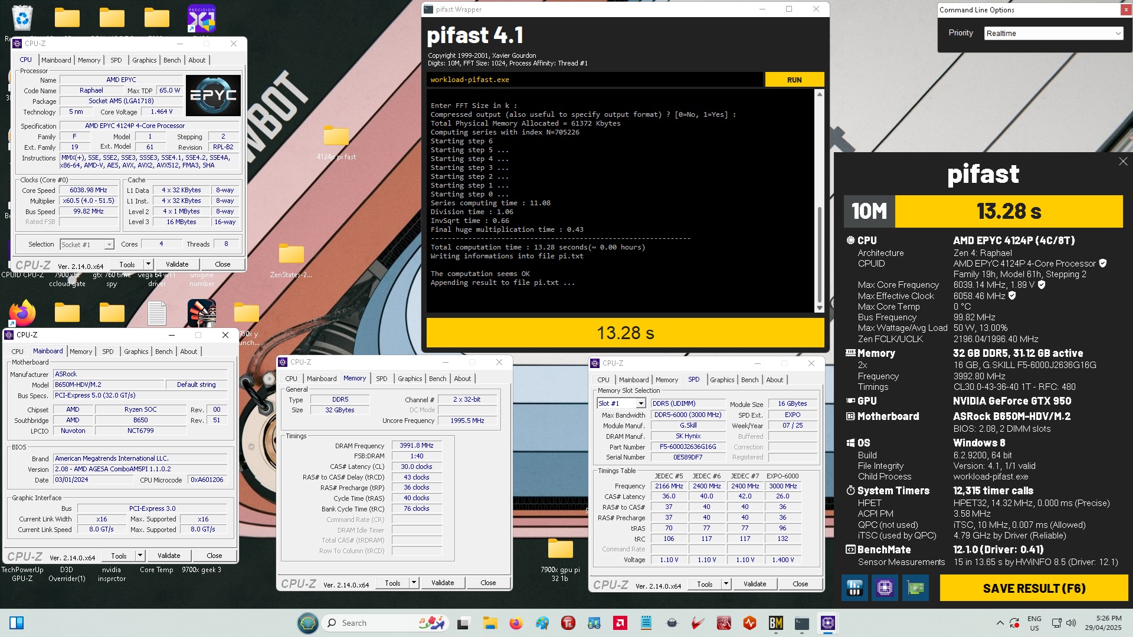Click the network status tray icon
Viewport: 1133px width, 637px height.
1056,623
